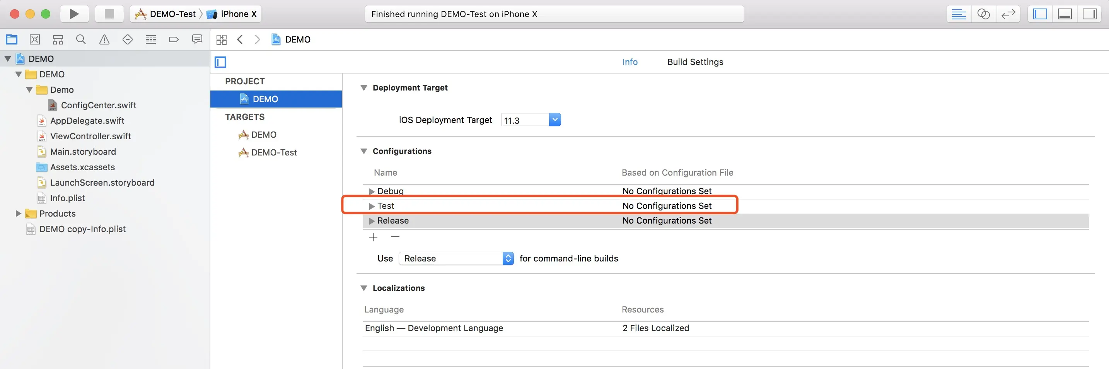Remove configuration with the minus button
This screenshot has height=369, width=1109.
point(395,237)
